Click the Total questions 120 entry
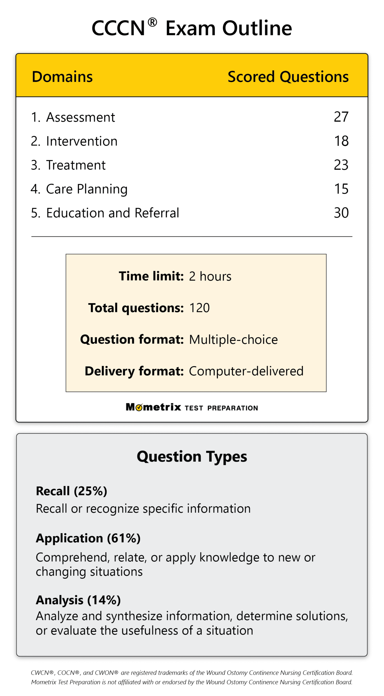384x696 pixels. point(149,308)
